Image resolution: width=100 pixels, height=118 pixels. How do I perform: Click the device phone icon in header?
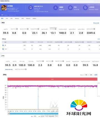(31, 8)
